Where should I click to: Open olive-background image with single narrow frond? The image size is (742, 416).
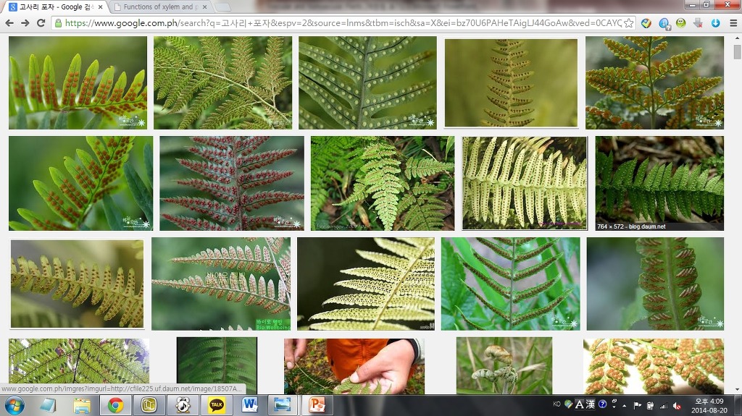coord(511,83)
